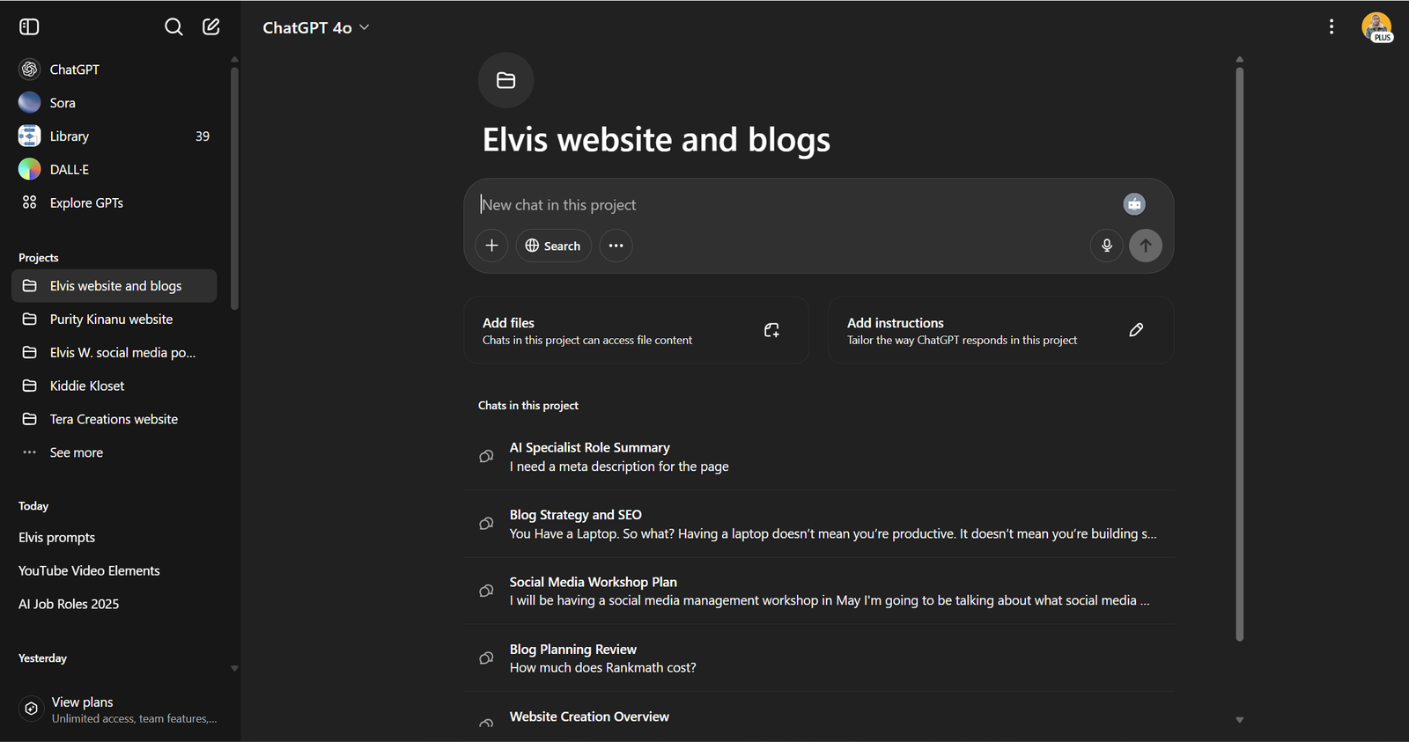Click the DALL·E colorful icon in sidebar
This screenshot has height=742, width=1409.
coord(29,169)
